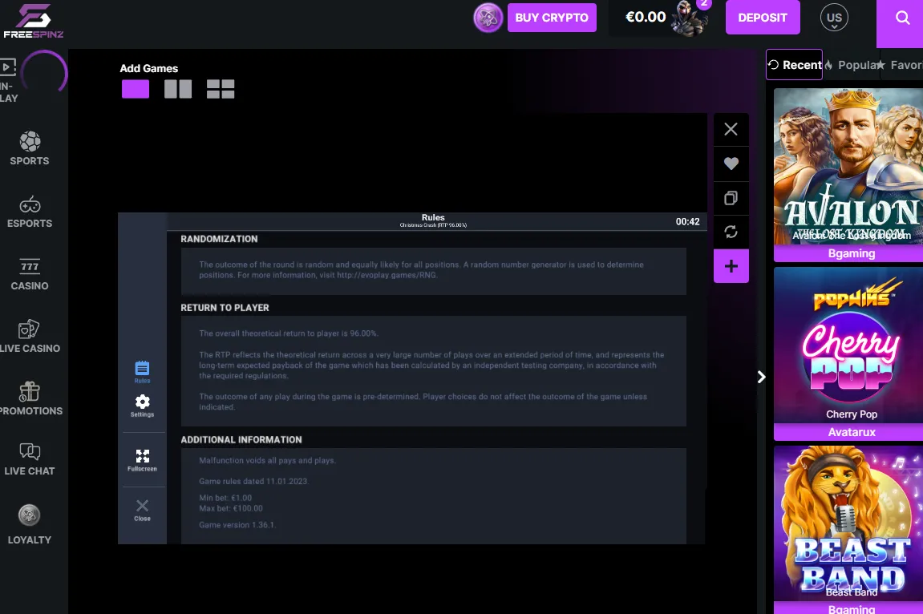
Task: Close the game window with X icon
Action: point(731,129)
